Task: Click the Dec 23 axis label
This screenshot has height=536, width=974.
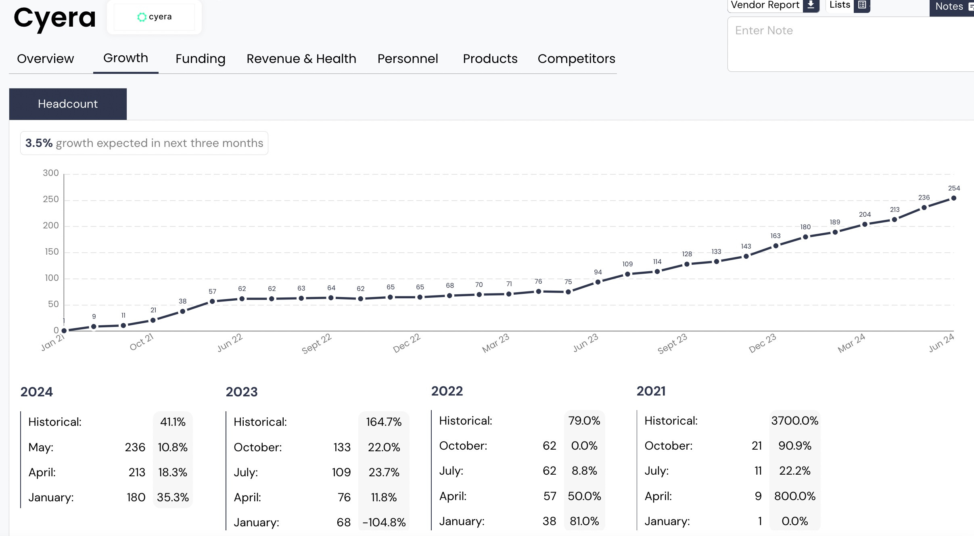Action: [762, 343]
